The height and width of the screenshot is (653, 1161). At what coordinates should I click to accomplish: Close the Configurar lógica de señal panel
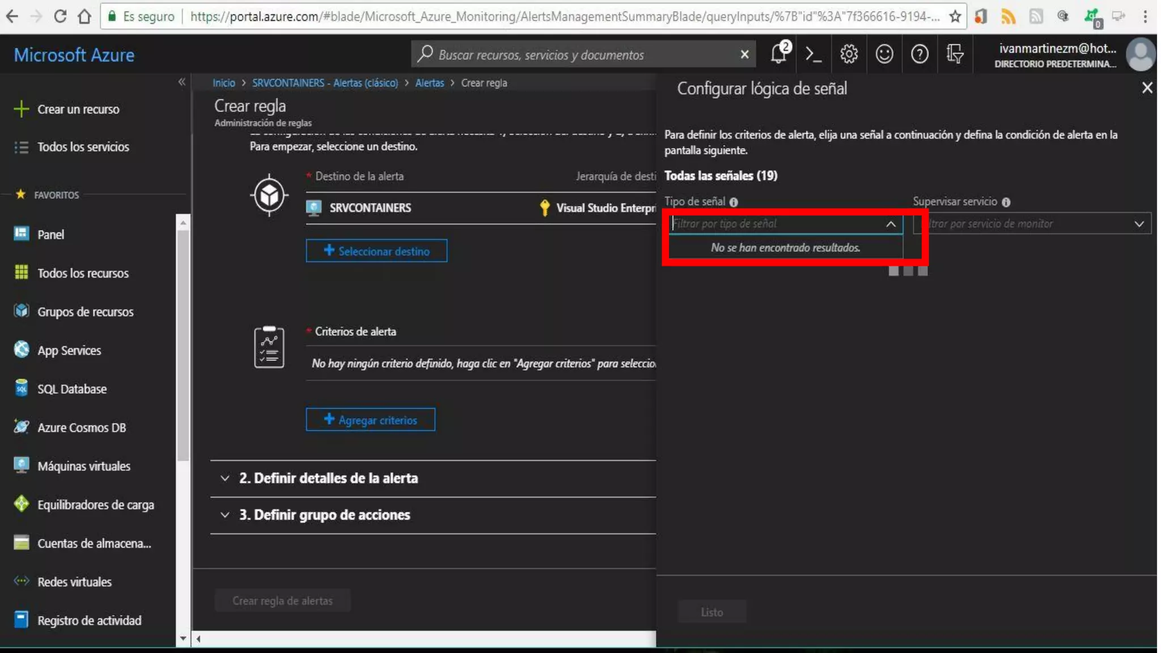point(1147,88)
